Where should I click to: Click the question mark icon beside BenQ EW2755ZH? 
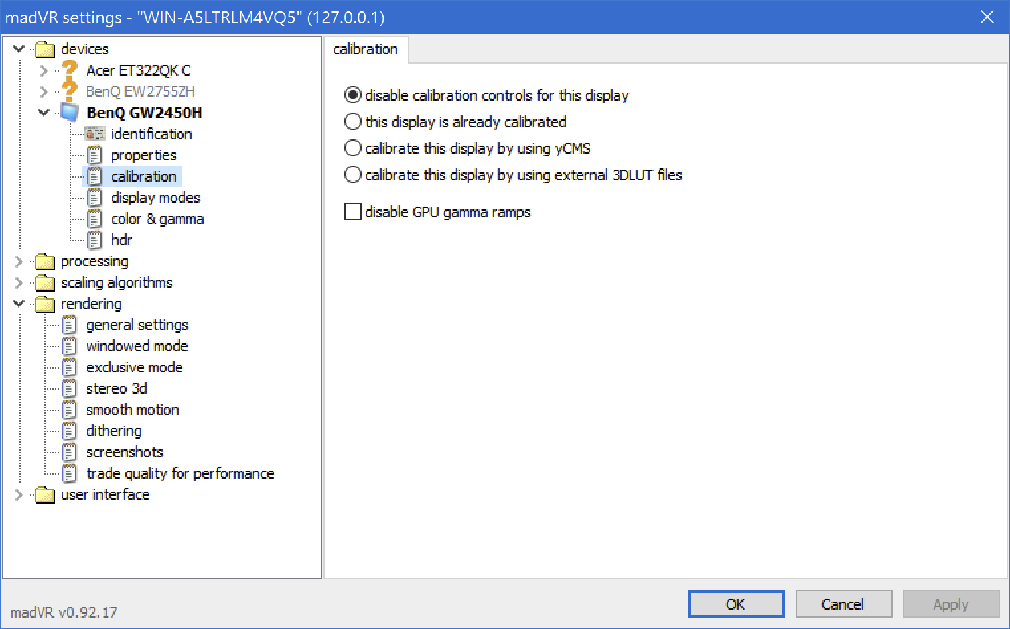coord(70,91)
